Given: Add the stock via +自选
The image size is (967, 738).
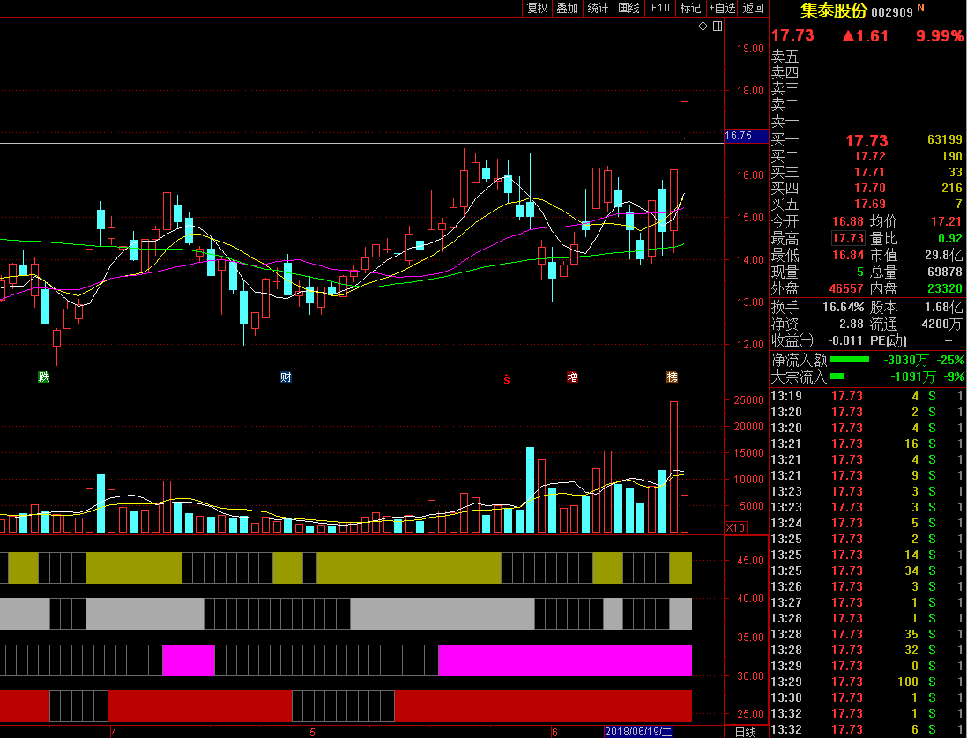Looking at the screenshot, I should coord(722,8).
